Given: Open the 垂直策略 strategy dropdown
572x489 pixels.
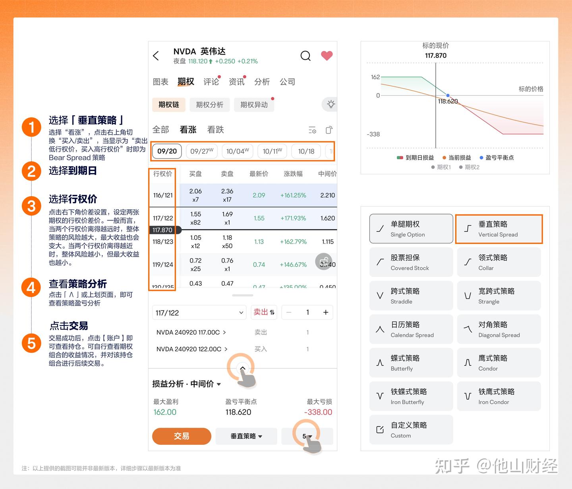Looking at the screenshot, I should [246, 436].
